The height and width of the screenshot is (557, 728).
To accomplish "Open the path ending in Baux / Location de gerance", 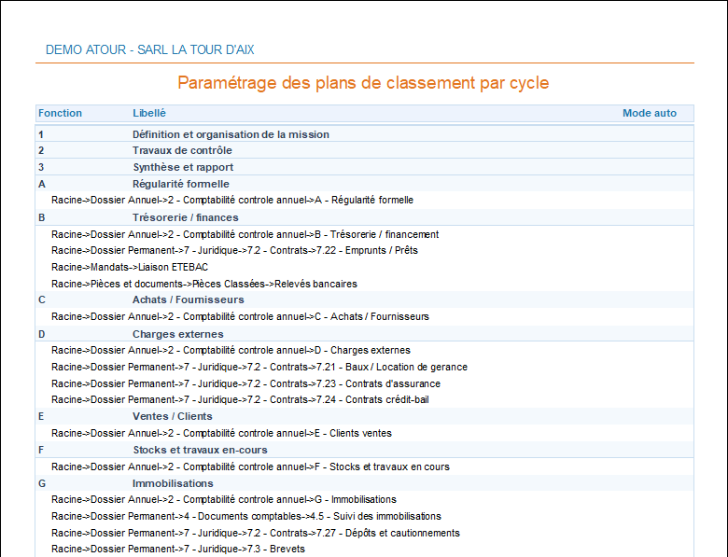I will point(259,367).
